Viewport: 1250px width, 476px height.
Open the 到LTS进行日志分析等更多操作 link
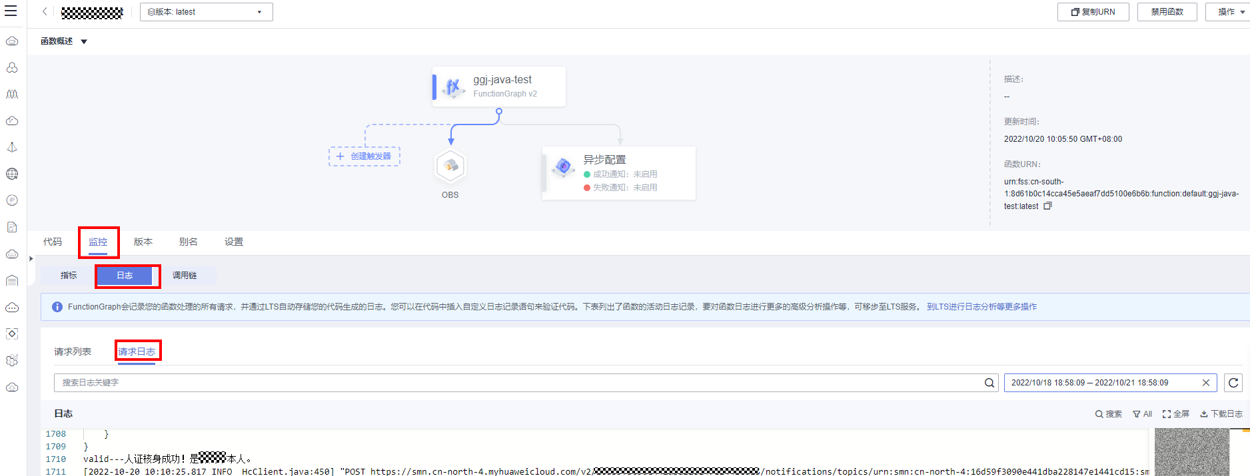(981, 307)
